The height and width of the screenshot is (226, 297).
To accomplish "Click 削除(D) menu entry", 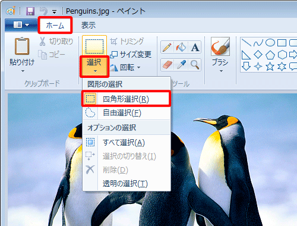I will coord(127,169).
